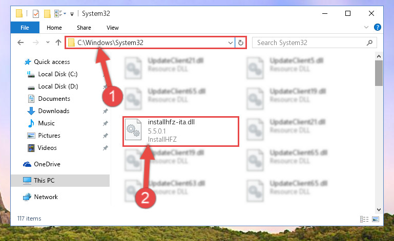Open Local Disk (C:) in sidebar
Image resolution: width=394 pixels, height=241 pixels.
point(57,74)
